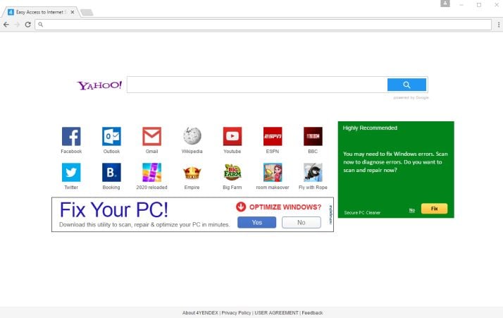Screen dimensions: 503x318
Task: Close the Easy Access to Internet tab
Action: [x=73, y=12]
